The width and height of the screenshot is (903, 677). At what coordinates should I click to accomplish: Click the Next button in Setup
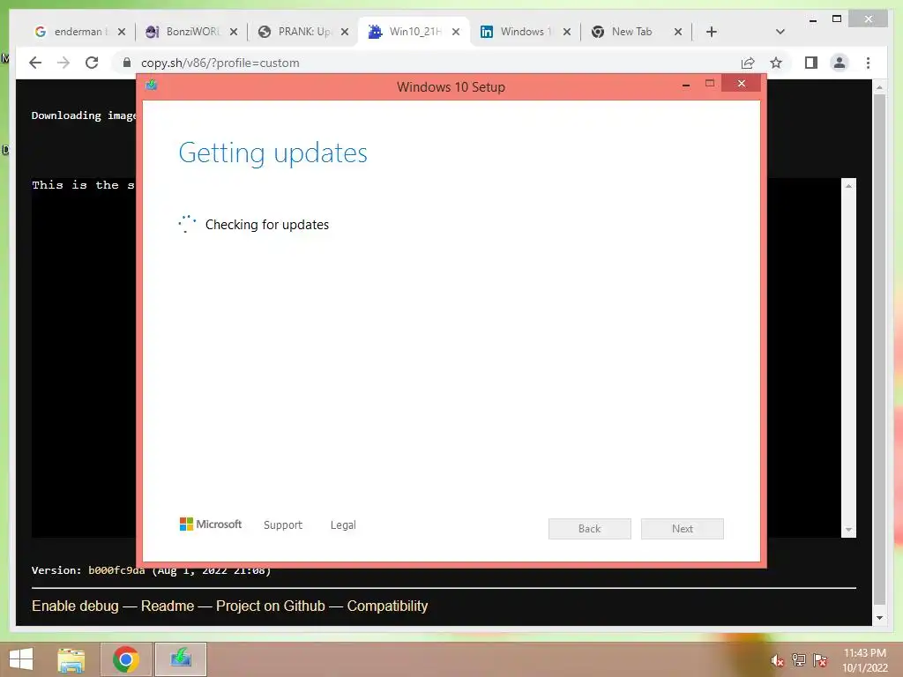(x=683, y=529)
